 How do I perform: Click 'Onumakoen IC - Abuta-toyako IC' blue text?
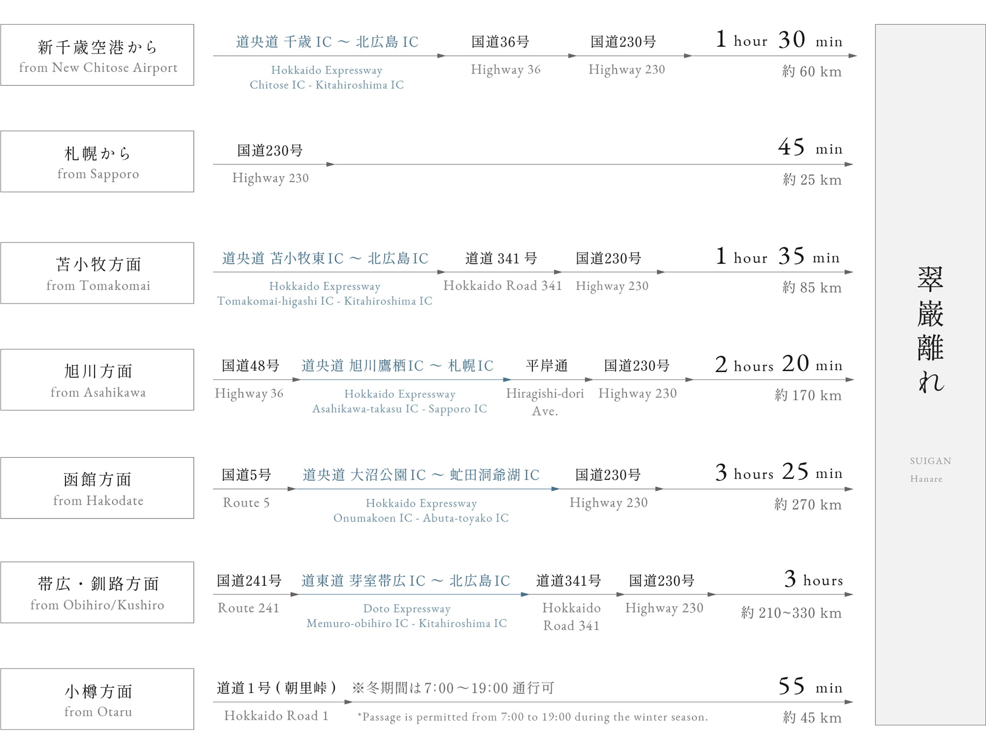[x=421, y=518]
